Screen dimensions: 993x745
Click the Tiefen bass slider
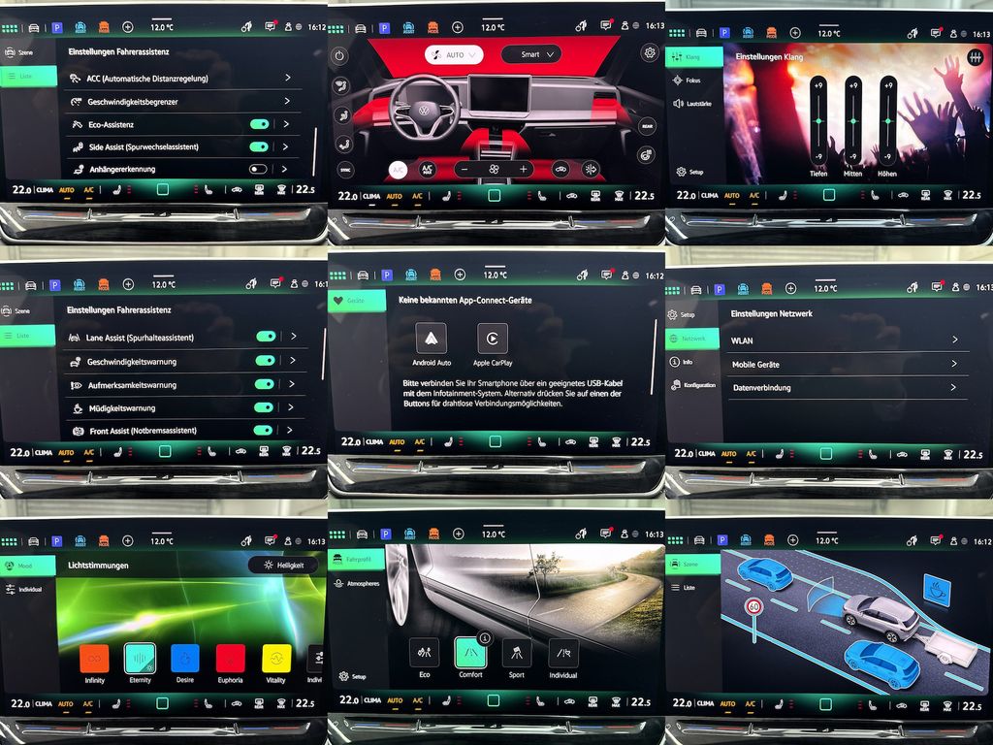(818, 121)
